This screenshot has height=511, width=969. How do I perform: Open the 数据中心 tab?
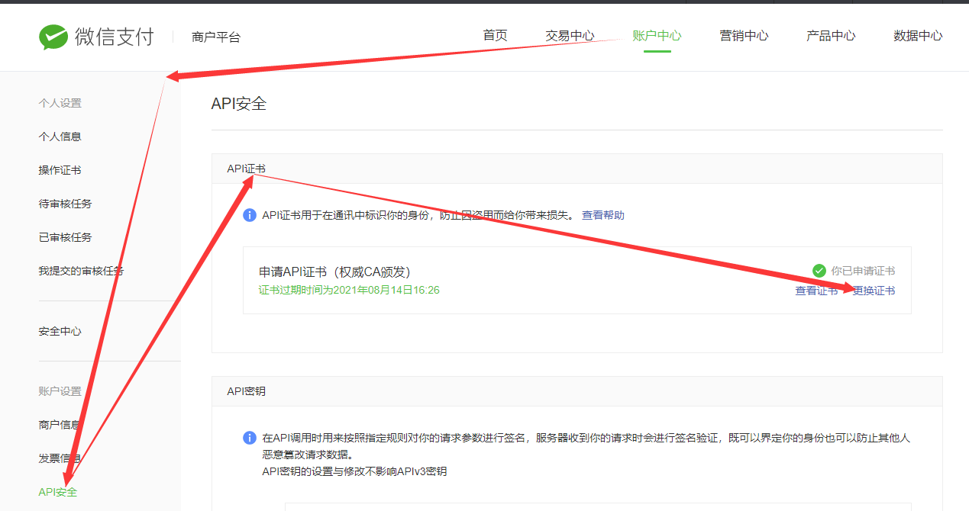pos(918,36)
